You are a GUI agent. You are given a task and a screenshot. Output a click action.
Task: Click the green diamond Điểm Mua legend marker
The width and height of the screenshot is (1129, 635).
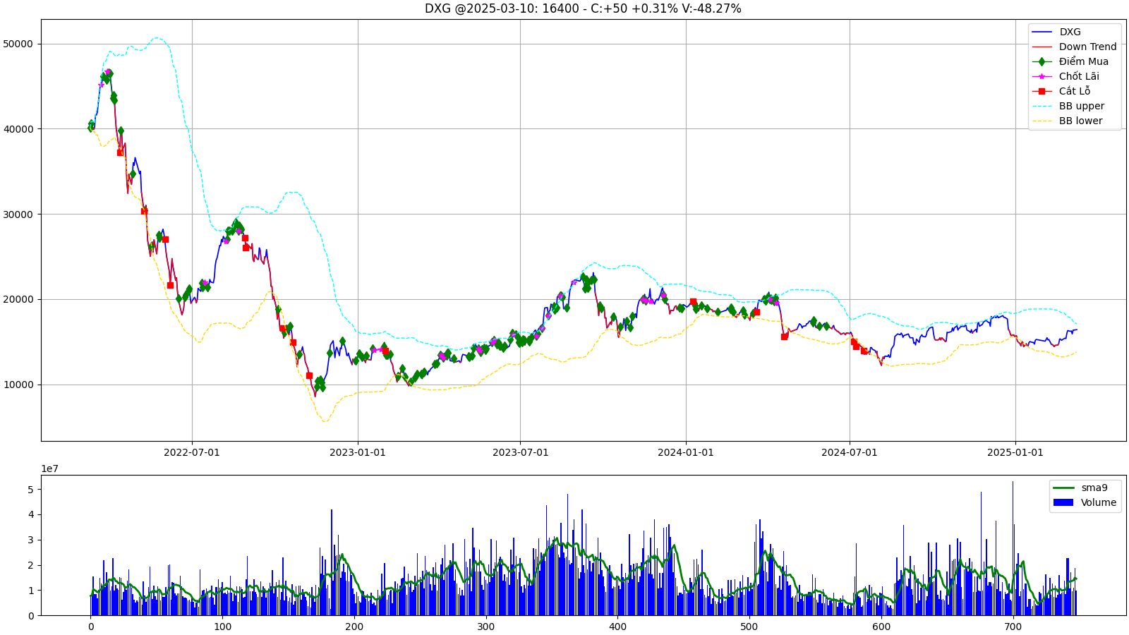1042,61
